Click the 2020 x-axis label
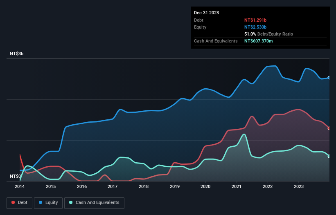The image size is (336, 215). click(x=205, y=186)
